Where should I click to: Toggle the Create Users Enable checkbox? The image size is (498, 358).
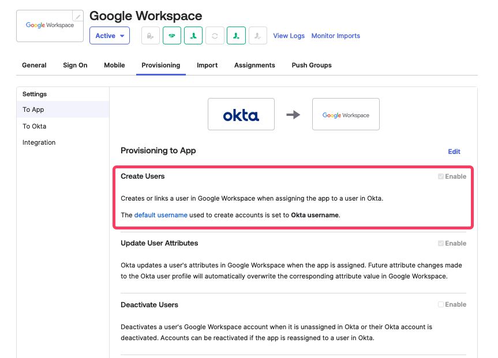tap(441, 176)
